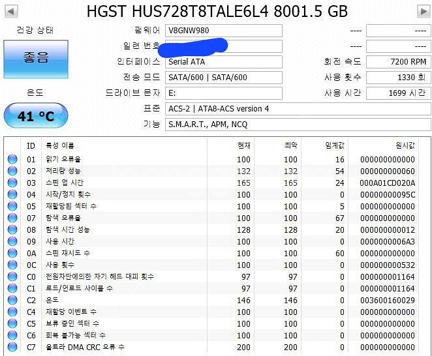Click the Serial ATA interface field
Screen dimensions: 432x356
pos(224,62)
